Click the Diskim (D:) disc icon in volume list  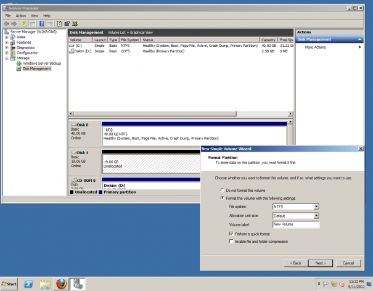click(x=72, y=51)
